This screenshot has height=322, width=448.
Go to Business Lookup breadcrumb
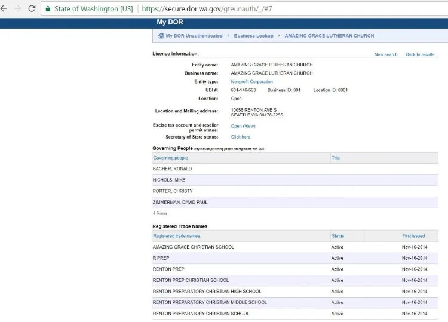[x=253, y=36]
